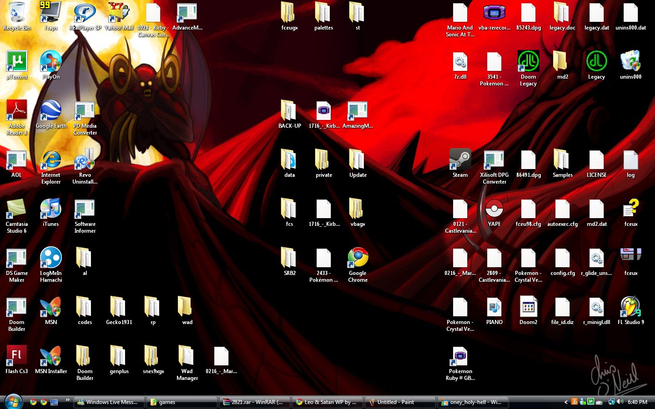This screenshot has height=409, width=655.
Task: Click the vbagx folder
Action: [x=358, y=213]
